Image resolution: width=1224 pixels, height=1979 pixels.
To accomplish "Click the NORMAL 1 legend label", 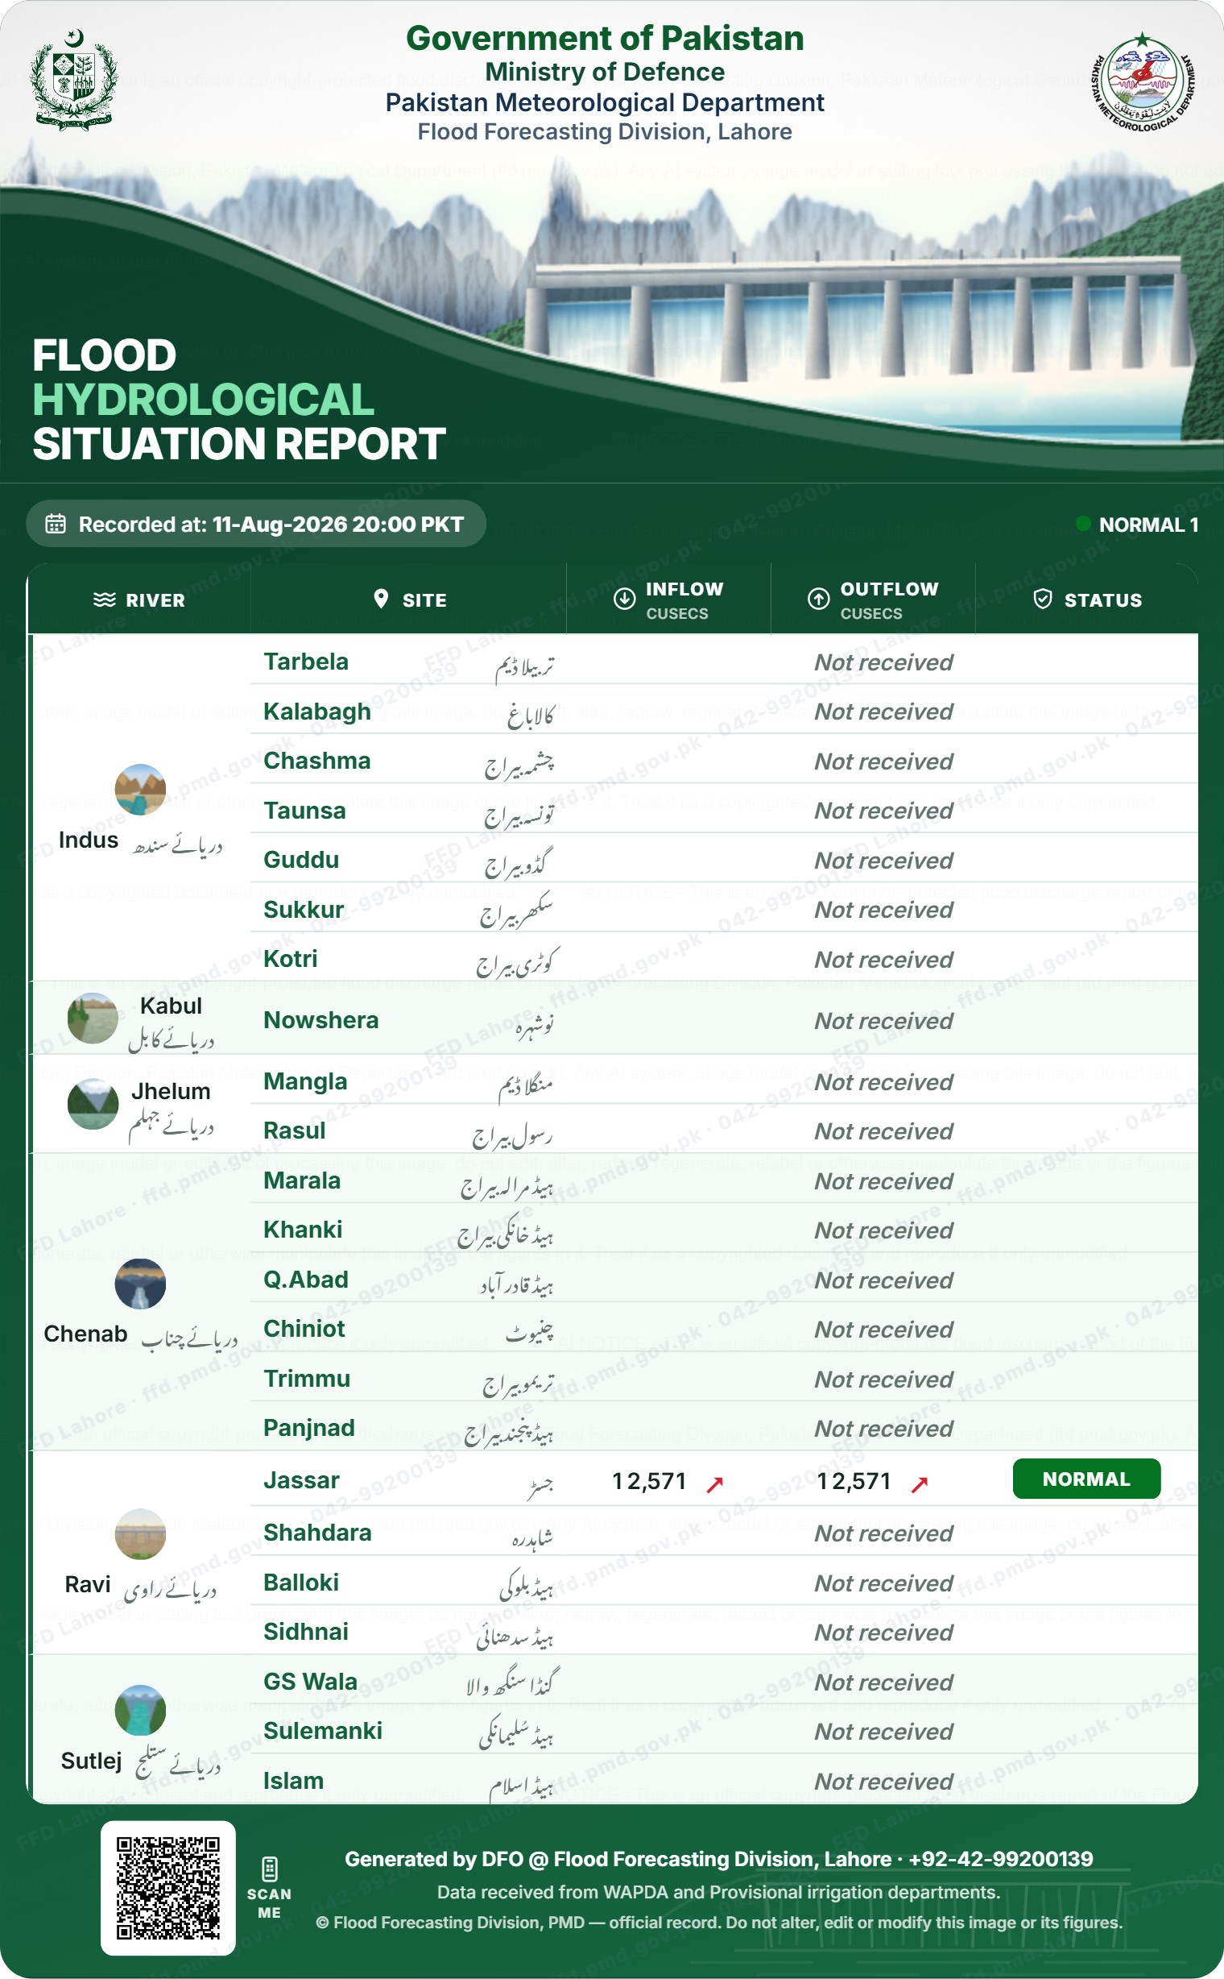I will (1148, 525).
